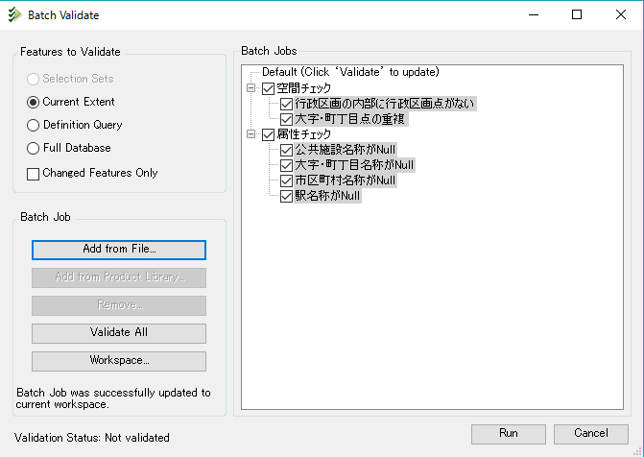Collapse the 空間チェック tree group
Screen dimensions: 644x457
(252, 88)
